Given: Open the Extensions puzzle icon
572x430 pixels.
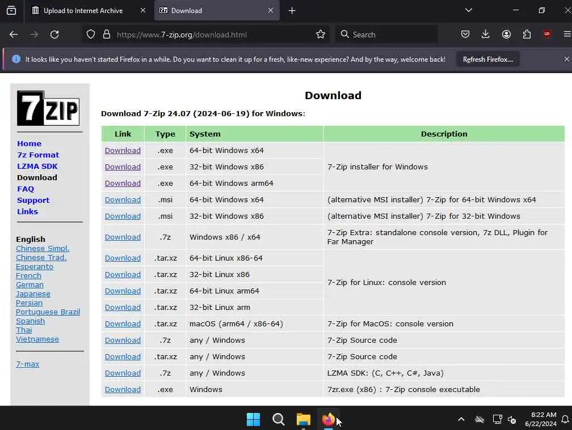Looking at the screenshot, I should coord(527,34).
